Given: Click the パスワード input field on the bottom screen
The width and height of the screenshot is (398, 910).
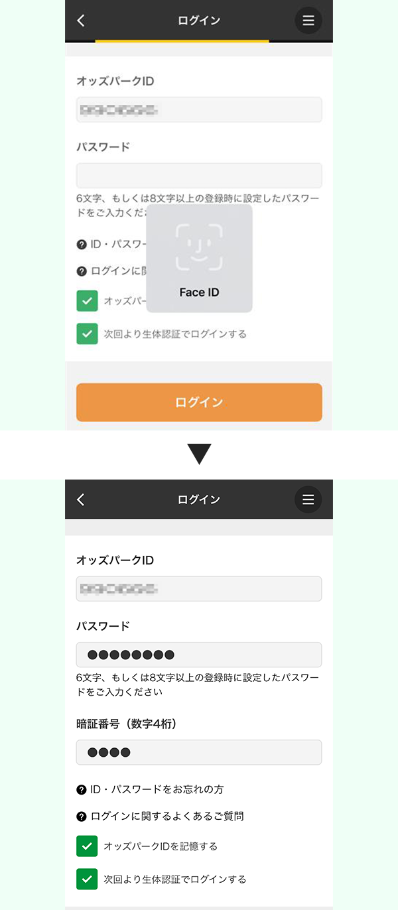Looking at the screenshot, I should point(199,653).
